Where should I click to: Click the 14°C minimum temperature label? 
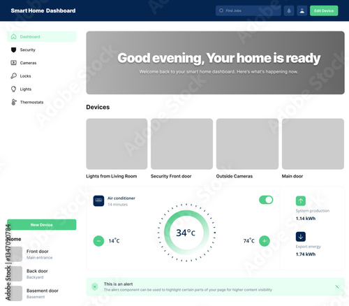pyautogui.click(x=114, y=241)
